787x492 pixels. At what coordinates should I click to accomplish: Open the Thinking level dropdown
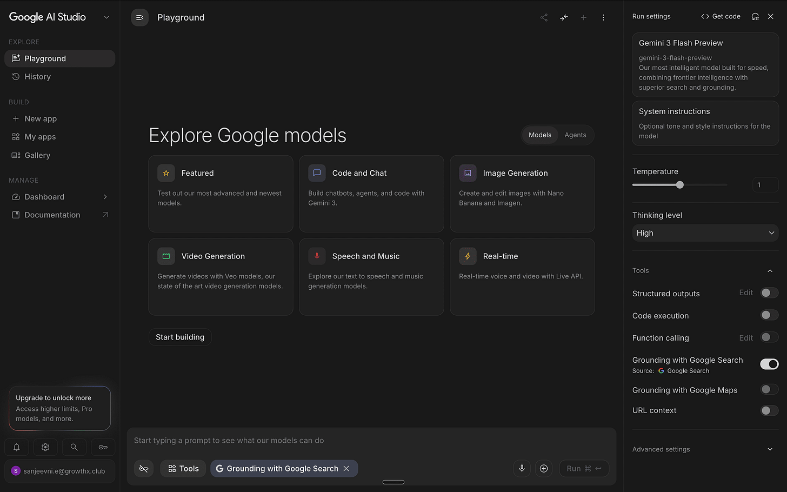[705, 233]
